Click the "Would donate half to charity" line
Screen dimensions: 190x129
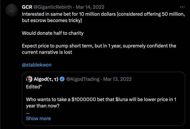(x=53, y=33)
